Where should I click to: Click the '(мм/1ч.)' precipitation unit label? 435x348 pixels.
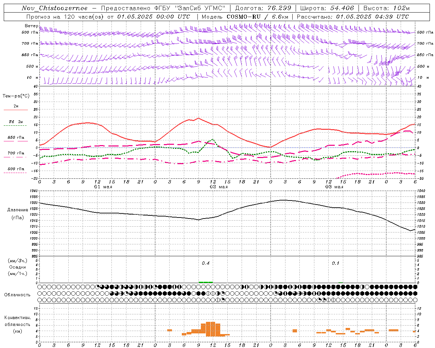click(x=18, y=274)
